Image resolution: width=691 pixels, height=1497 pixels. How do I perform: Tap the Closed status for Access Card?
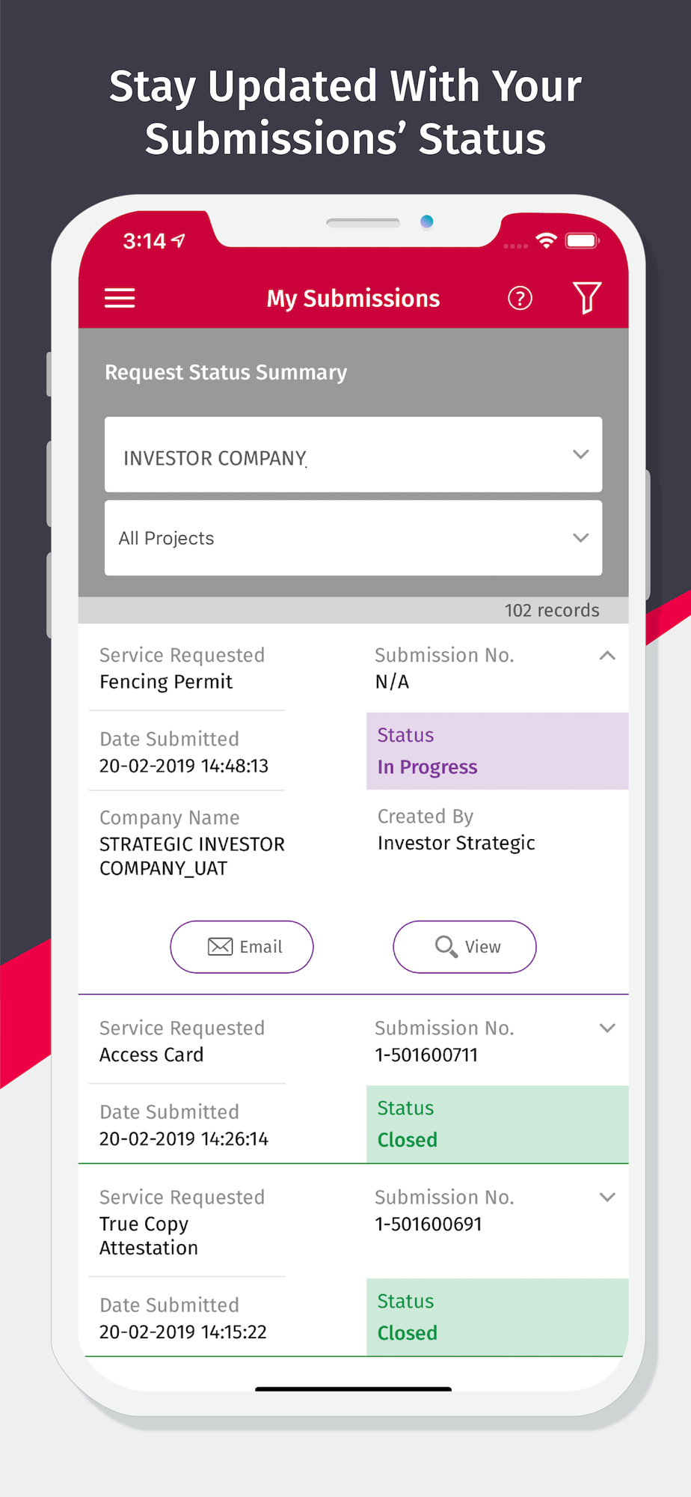tap(497, 1123)
